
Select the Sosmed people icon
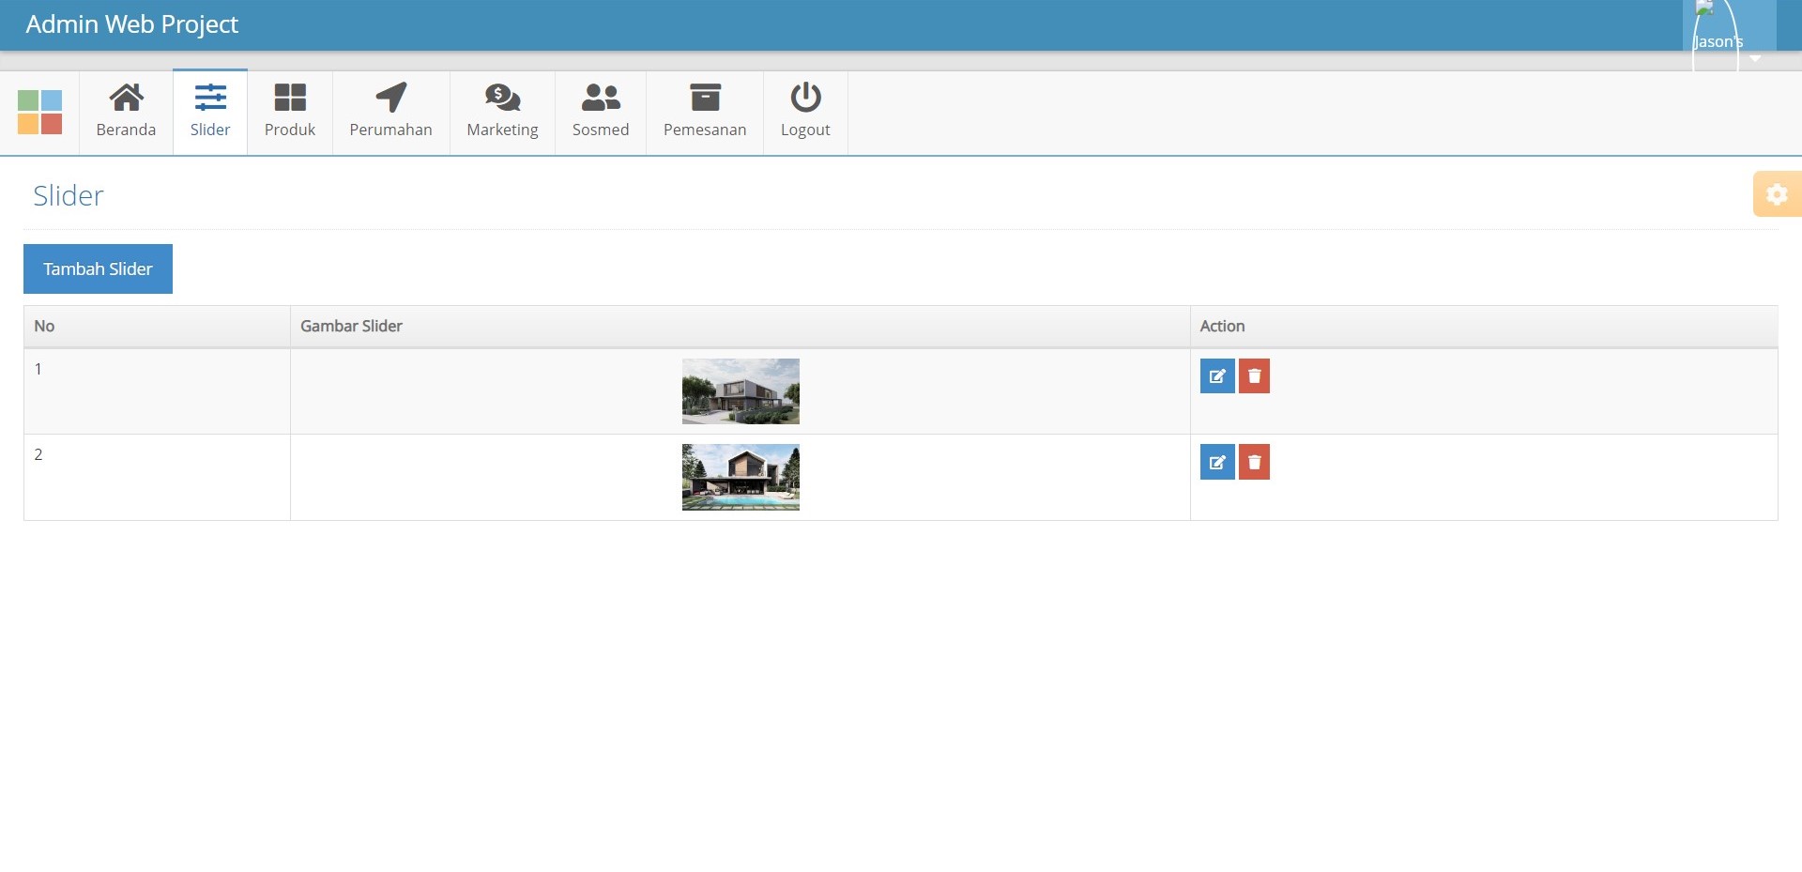pos(600,98)
